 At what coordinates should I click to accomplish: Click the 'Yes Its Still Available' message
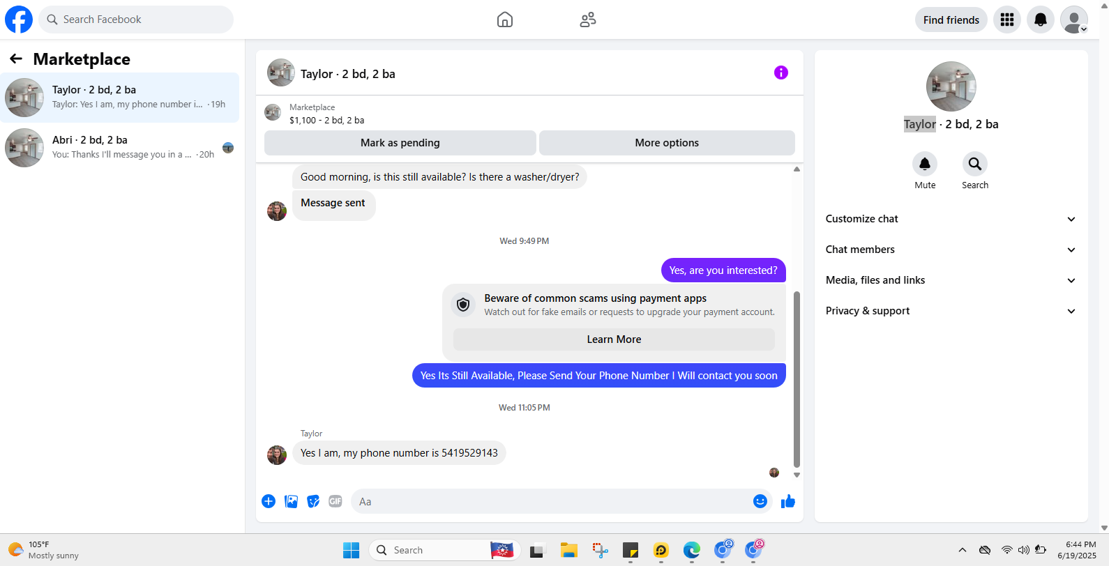pyautogui.click(x=599, y=376)
